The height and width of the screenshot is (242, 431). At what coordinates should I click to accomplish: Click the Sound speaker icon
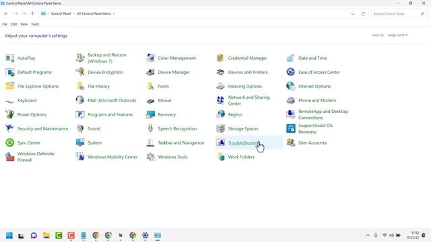pyautogui.click(x=80, y=128)
